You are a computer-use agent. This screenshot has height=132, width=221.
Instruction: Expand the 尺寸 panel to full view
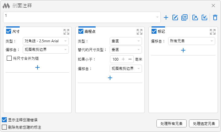66,32
